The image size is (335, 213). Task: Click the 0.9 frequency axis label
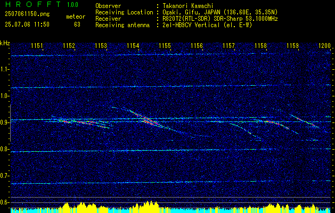[x=5, y=122]
